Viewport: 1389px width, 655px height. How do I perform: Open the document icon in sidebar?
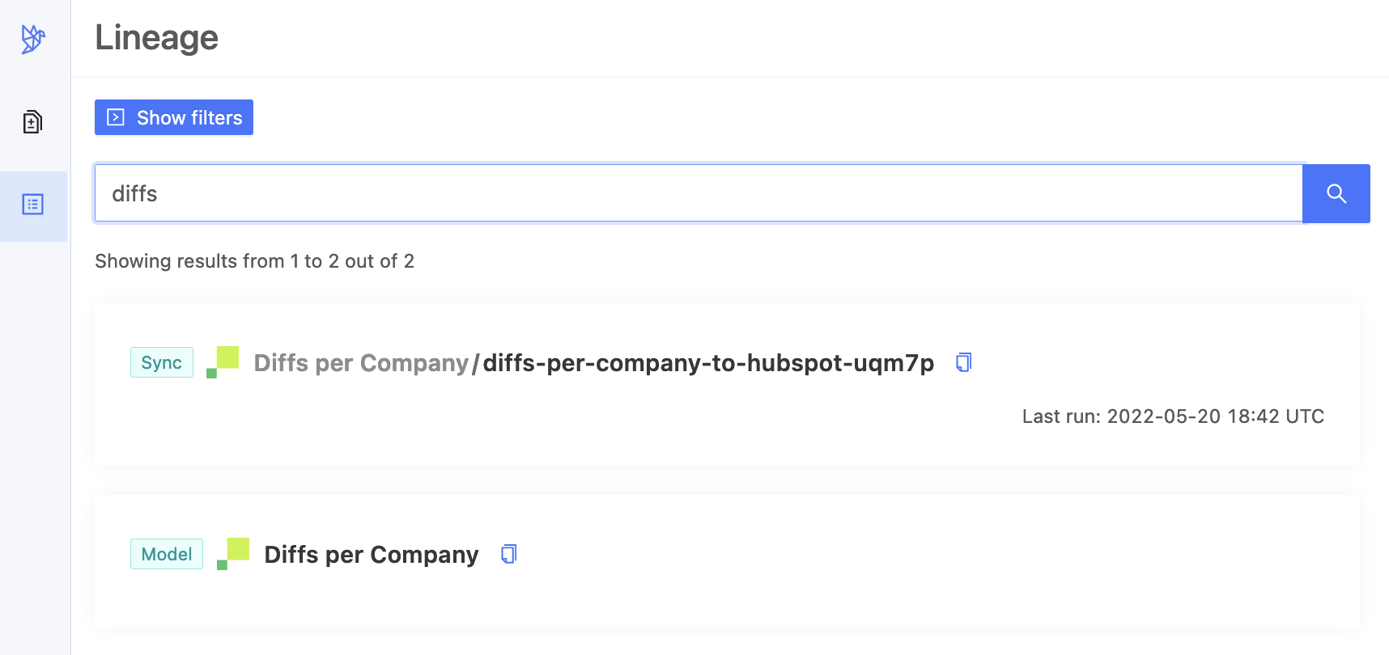point(32,122)
